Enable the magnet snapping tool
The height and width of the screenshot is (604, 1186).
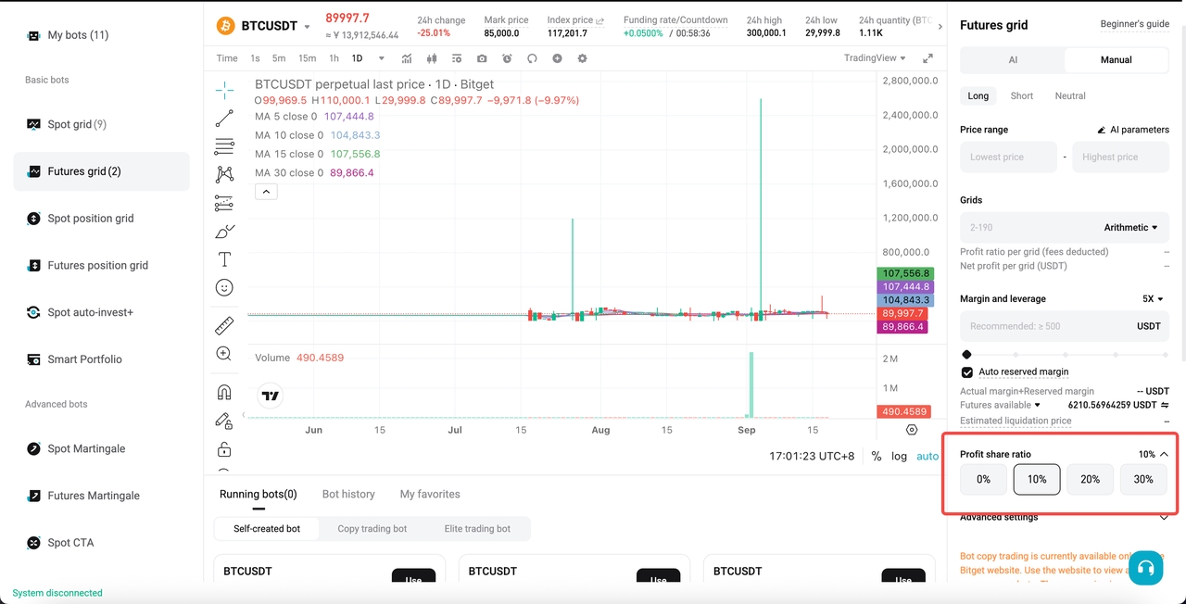pyautogui.click(x=224, y=391)
